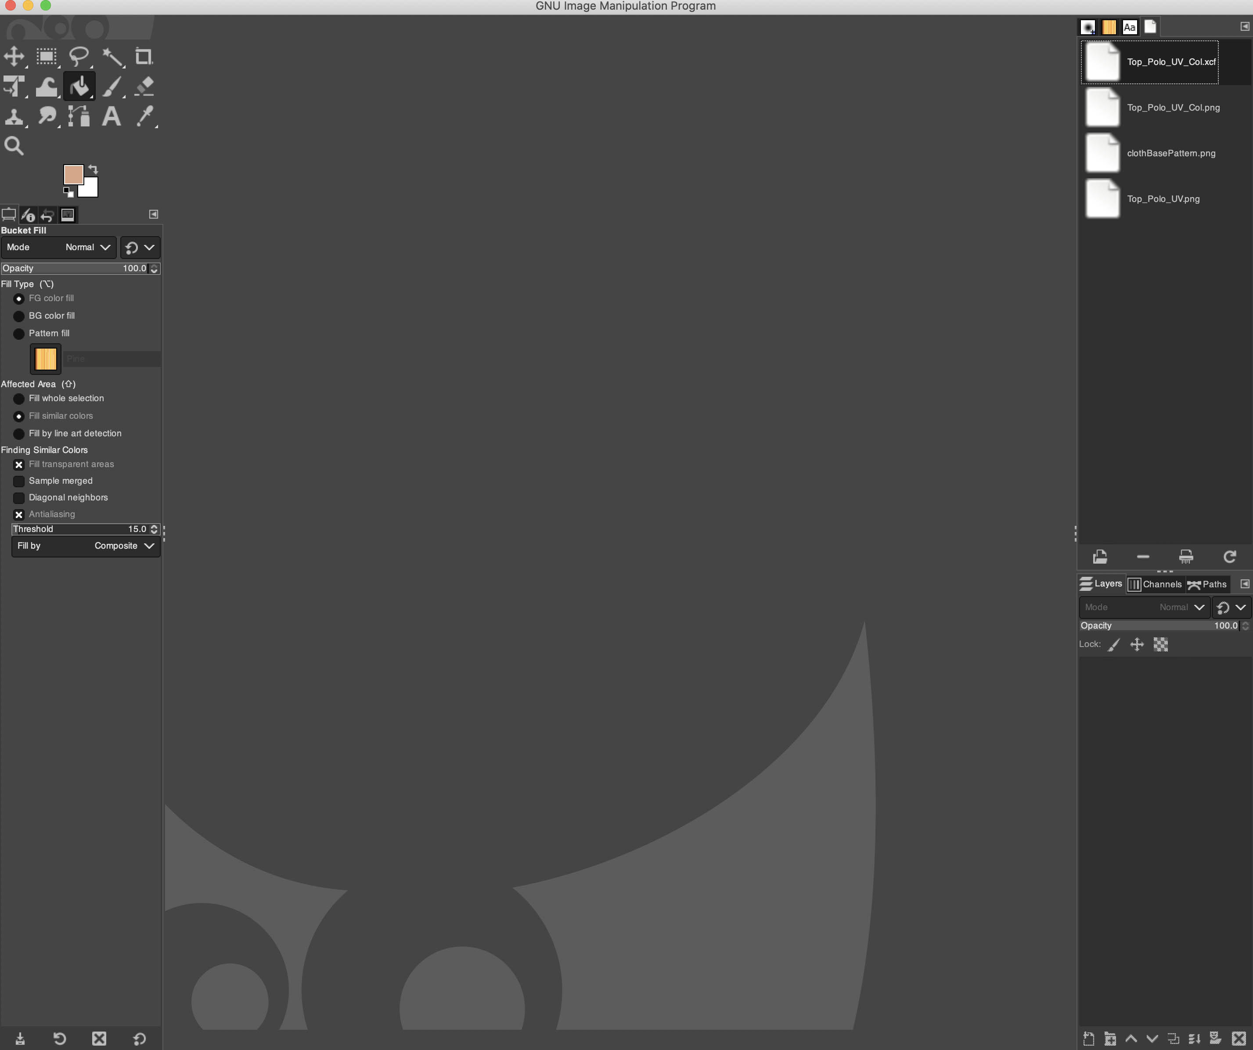Select the Rectangle Select tool

coord(46,57)
